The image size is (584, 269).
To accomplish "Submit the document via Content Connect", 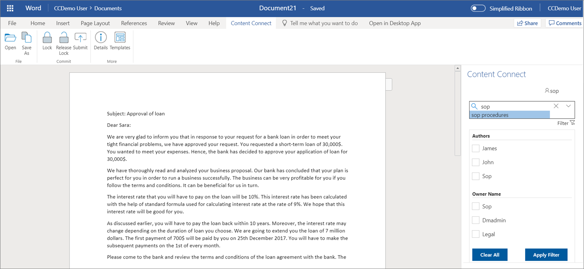I will [x=80, y=41].
